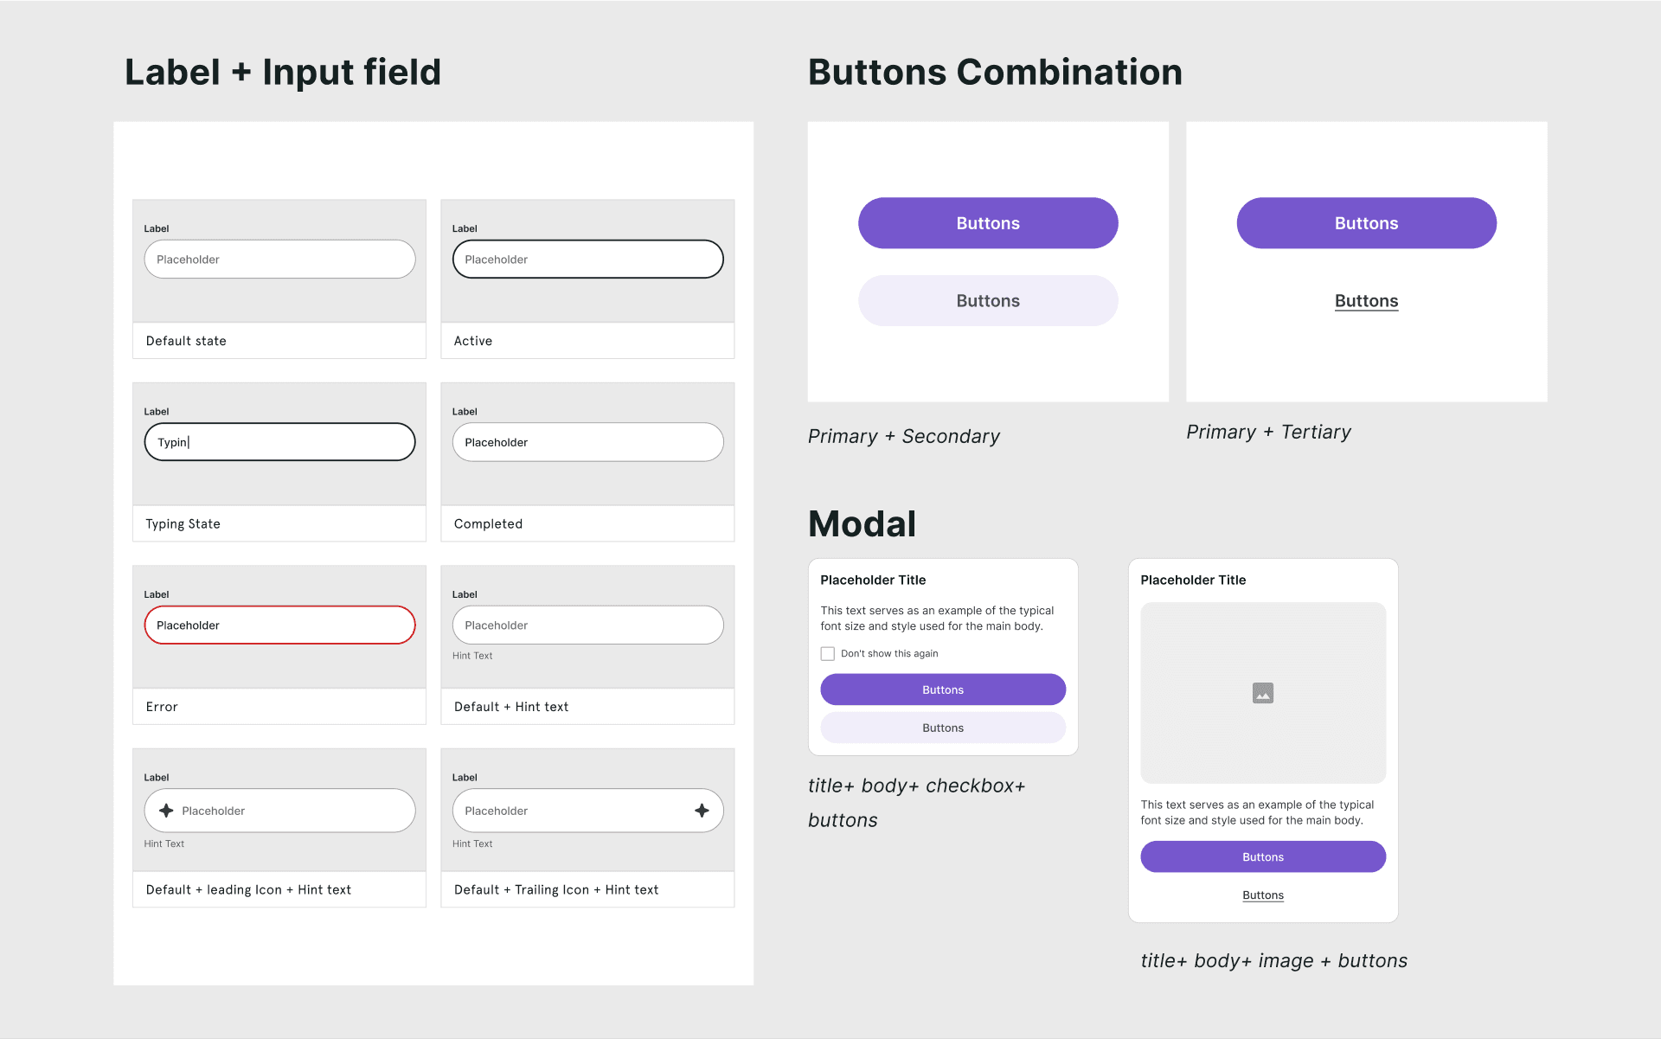1661x1039 pixels.
Task: Click the trailing sparkle icon in input
Action: tap(702, 811)
